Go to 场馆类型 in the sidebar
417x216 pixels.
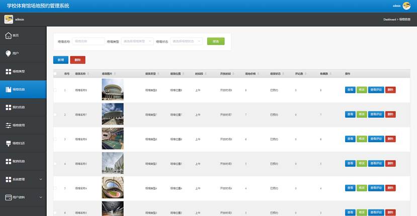tap(23, 71)
